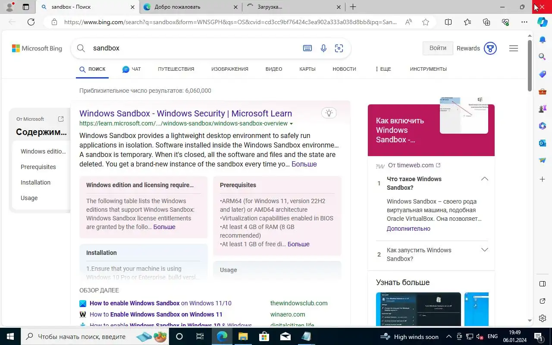Open Read aloud icon in address bar
This screenshot has width=552, height=345.
pyautogui.click(x=408, y=22)
